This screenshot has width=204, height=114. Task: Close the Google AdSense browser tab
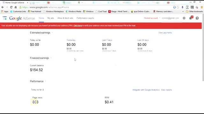pyautogui.click(x=28, y=3)
